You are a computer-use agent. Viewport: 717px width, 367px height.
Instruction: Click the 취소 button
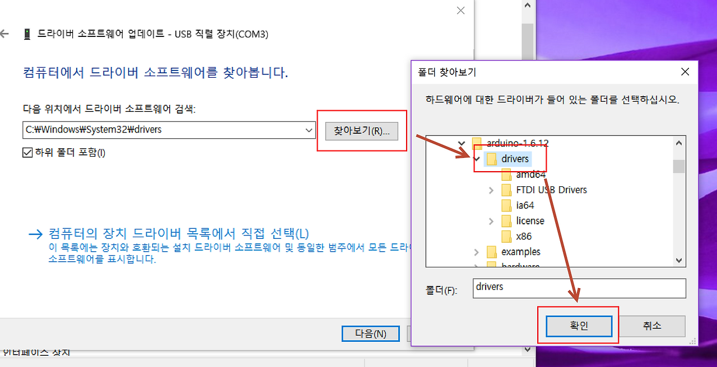tap(653, 326)
